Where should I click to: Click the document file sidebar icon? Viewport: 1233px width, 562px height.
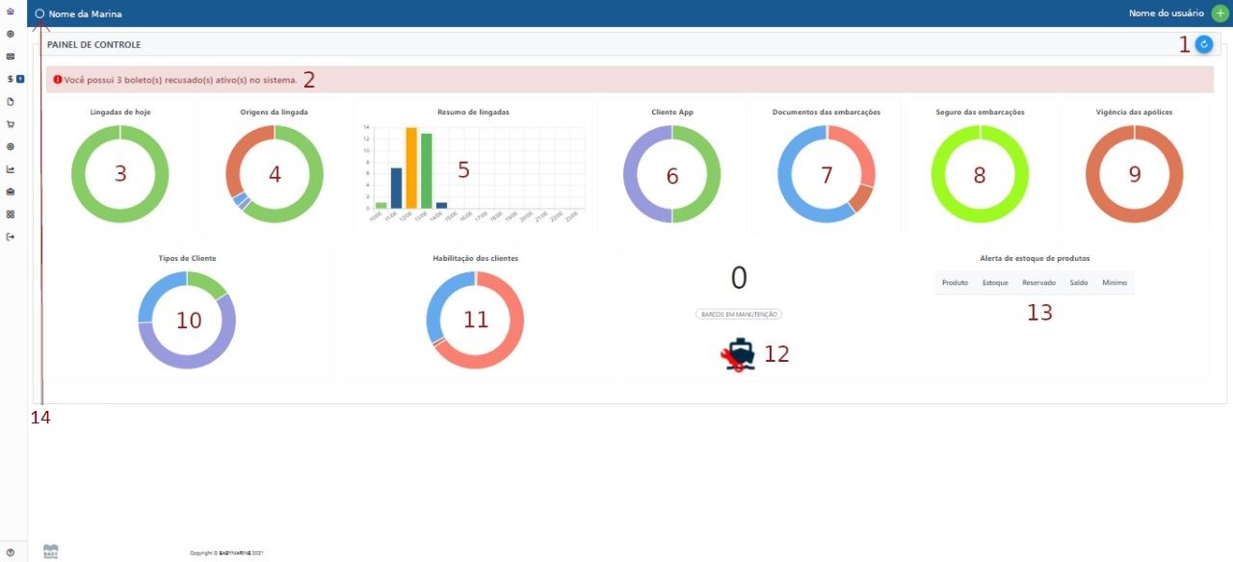click(10, 101)
